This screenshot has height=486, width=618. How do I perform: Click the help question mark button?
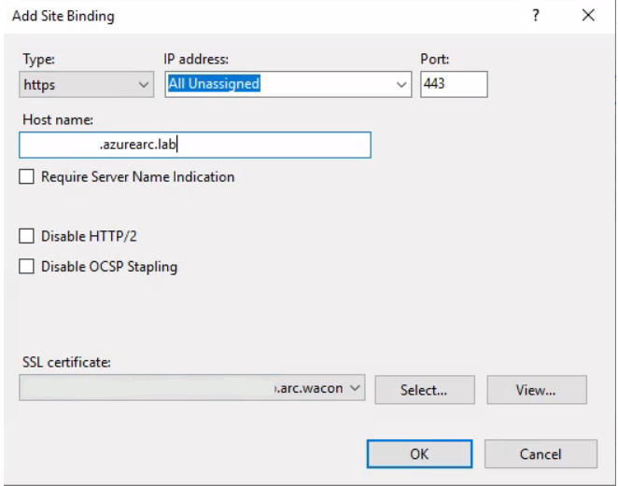coord(536,16)
